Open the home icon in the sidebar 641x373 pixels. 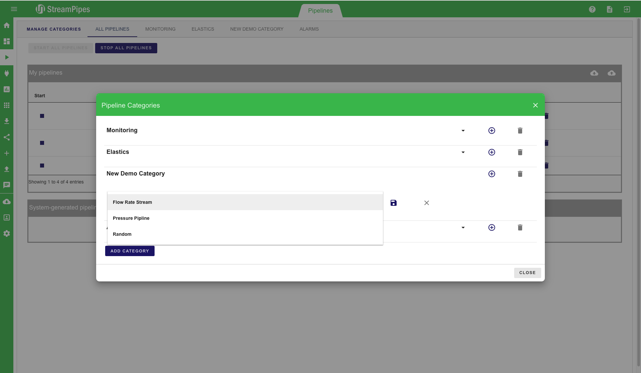click(7, 25)
